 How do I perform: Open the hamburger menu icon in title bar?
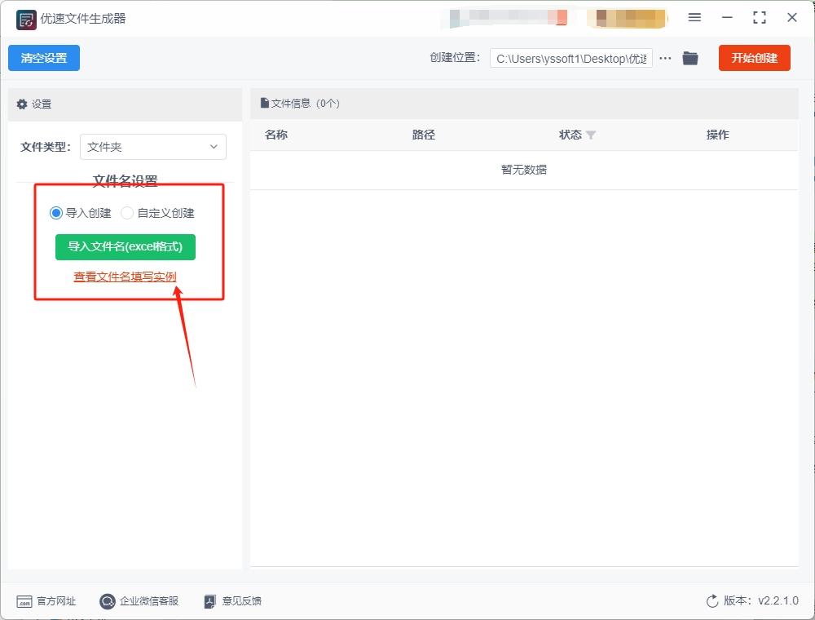click(x=694, y=17)
